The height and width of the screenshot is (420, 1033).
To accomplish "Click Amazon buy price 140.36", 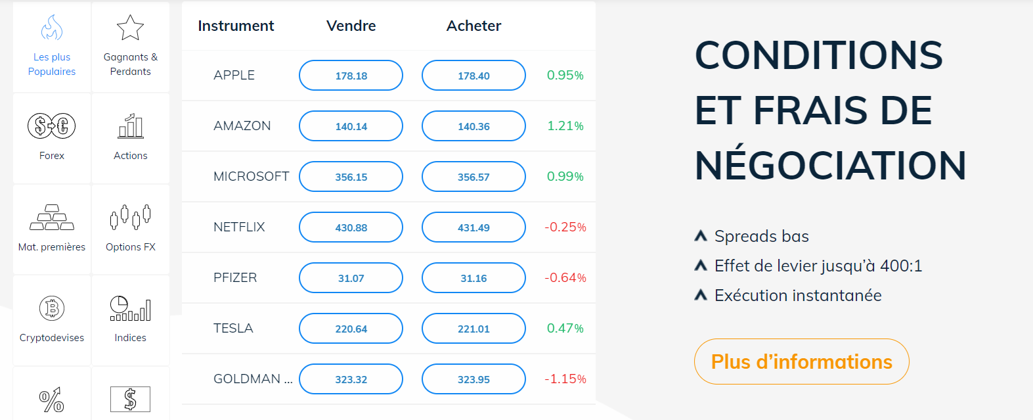I will pos(473,126).
